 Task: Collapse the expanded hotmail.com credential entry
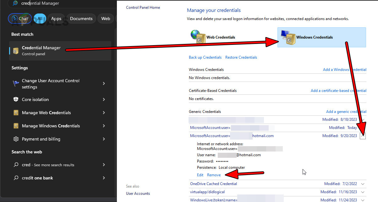click(363, 136)
